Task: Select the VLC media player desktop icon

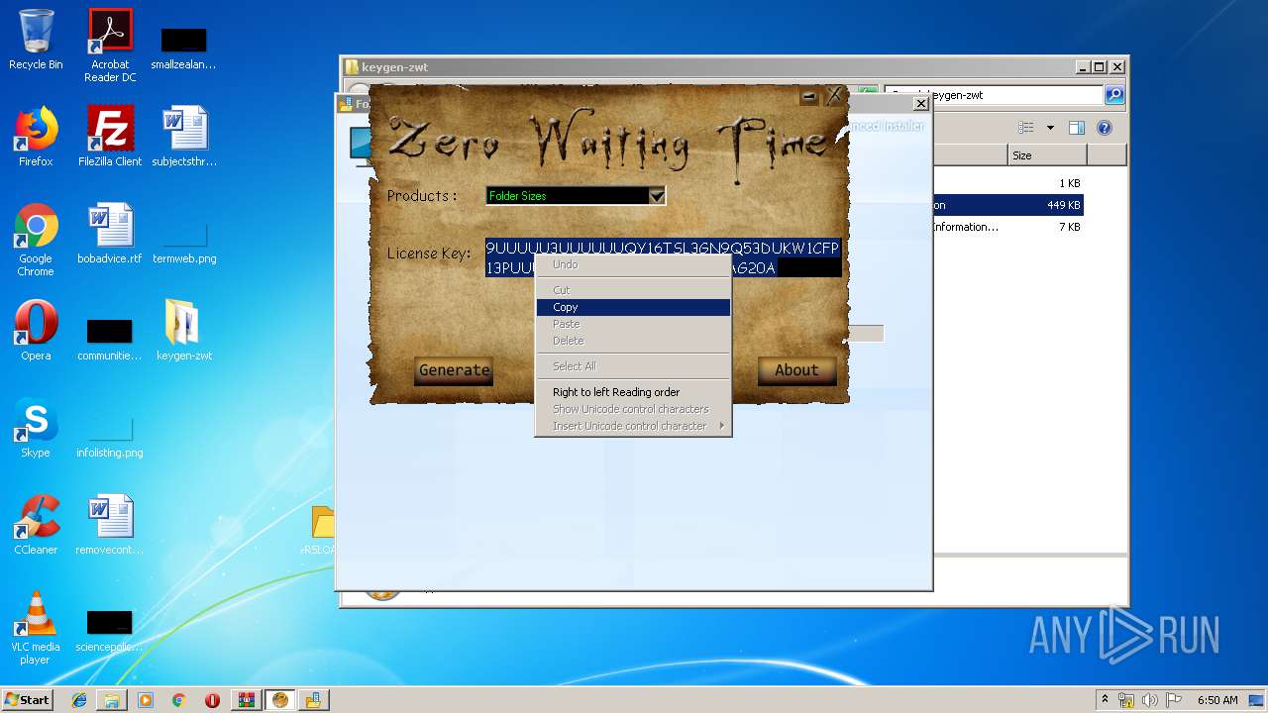Action: [x=36, y=628]
